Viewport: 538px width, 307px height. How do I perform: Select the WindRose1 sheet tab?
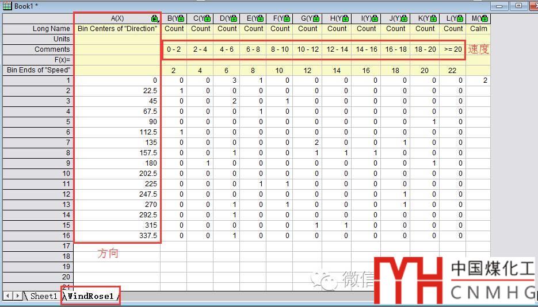pos(90,296)
